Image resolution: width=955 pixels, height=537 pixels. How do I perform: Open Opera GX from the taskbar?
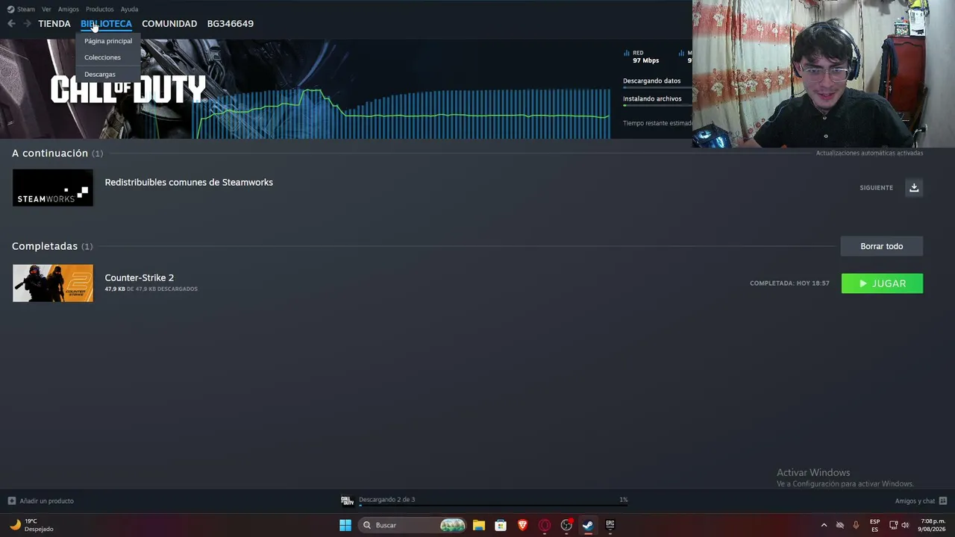[545, 525]
